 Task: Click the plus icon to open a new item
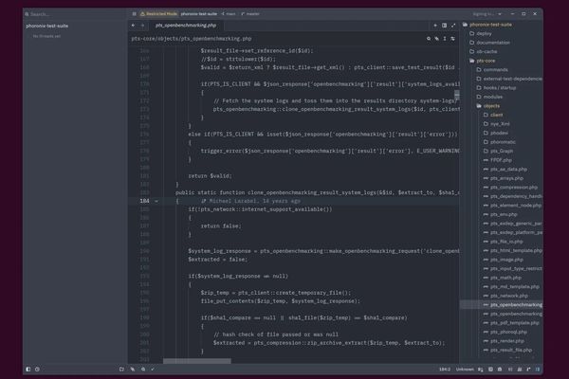pyautogui.click(x=435, y=26)
